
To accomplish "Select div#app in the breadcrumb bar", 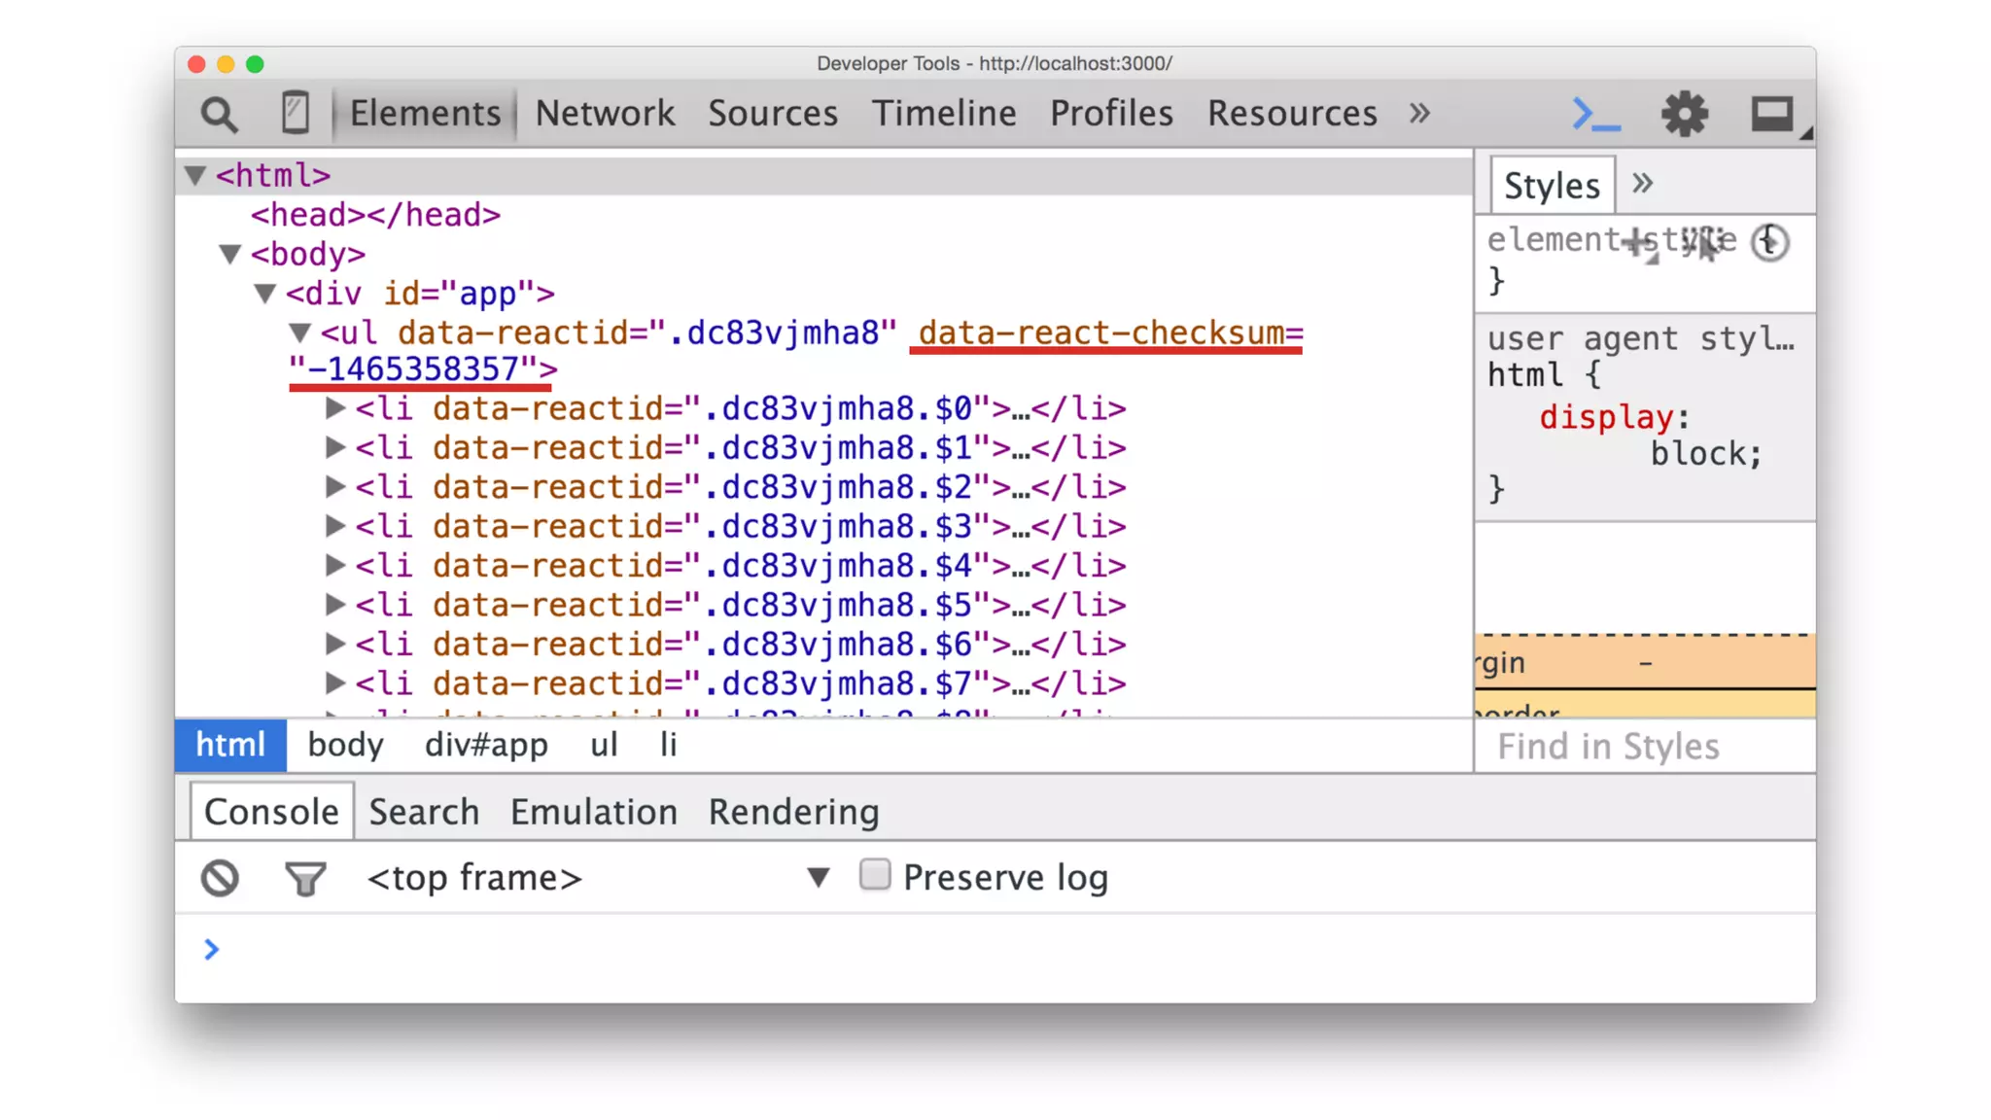I will point(486,745).
